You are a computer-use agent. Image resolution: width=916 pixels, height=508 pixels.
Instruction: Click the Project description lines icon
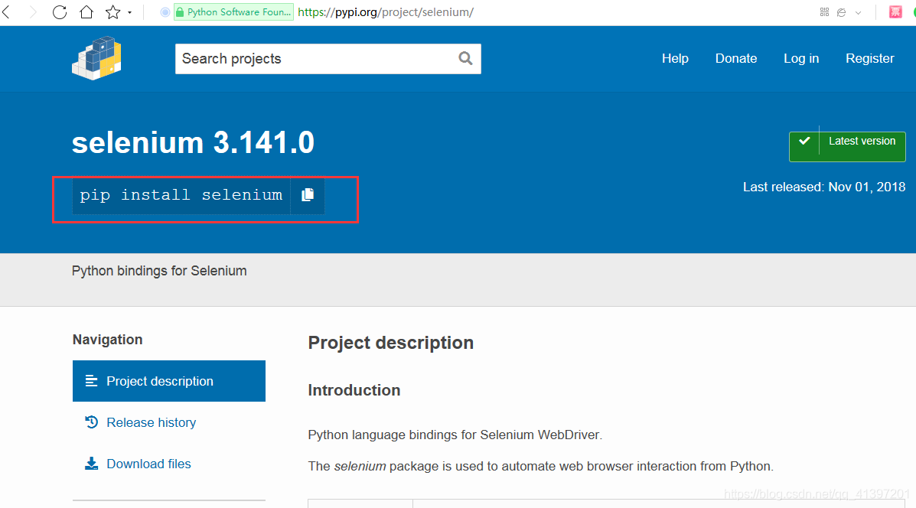coord(91,381)
